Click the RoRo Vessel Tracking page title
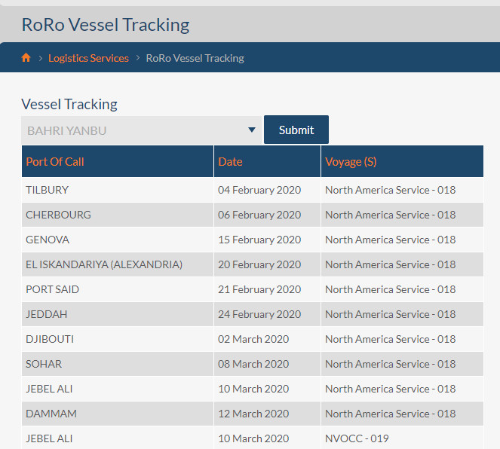 (x=106, y=25)
